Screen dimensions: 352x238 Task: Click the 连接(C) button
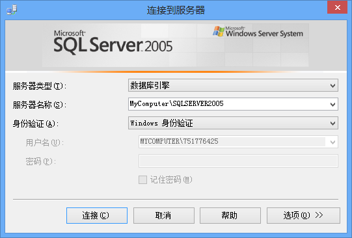click(97, 216)
